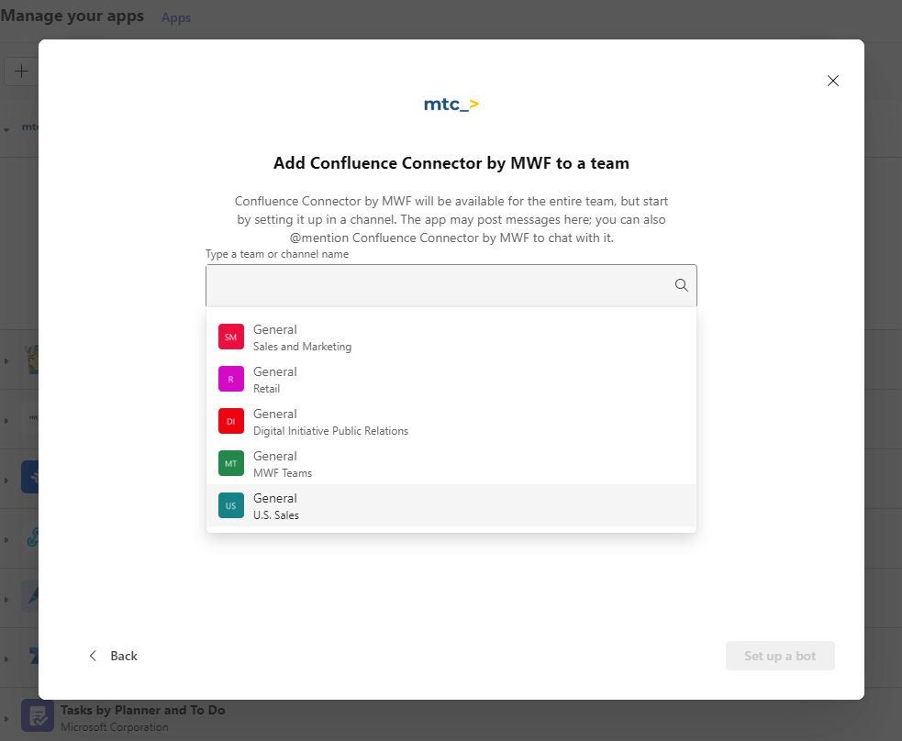The height and width of the screenshot is (741, 902).
Task: Click the Digital Initiative Public Relations avatar
Action: tap(230, 421)
